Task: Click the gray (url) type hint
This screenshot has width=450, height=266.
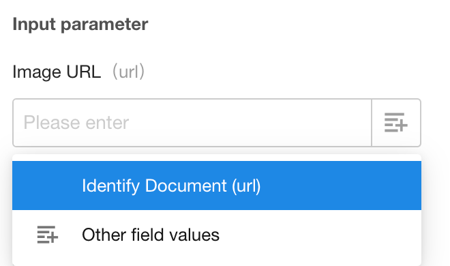Action: [128, 72]
